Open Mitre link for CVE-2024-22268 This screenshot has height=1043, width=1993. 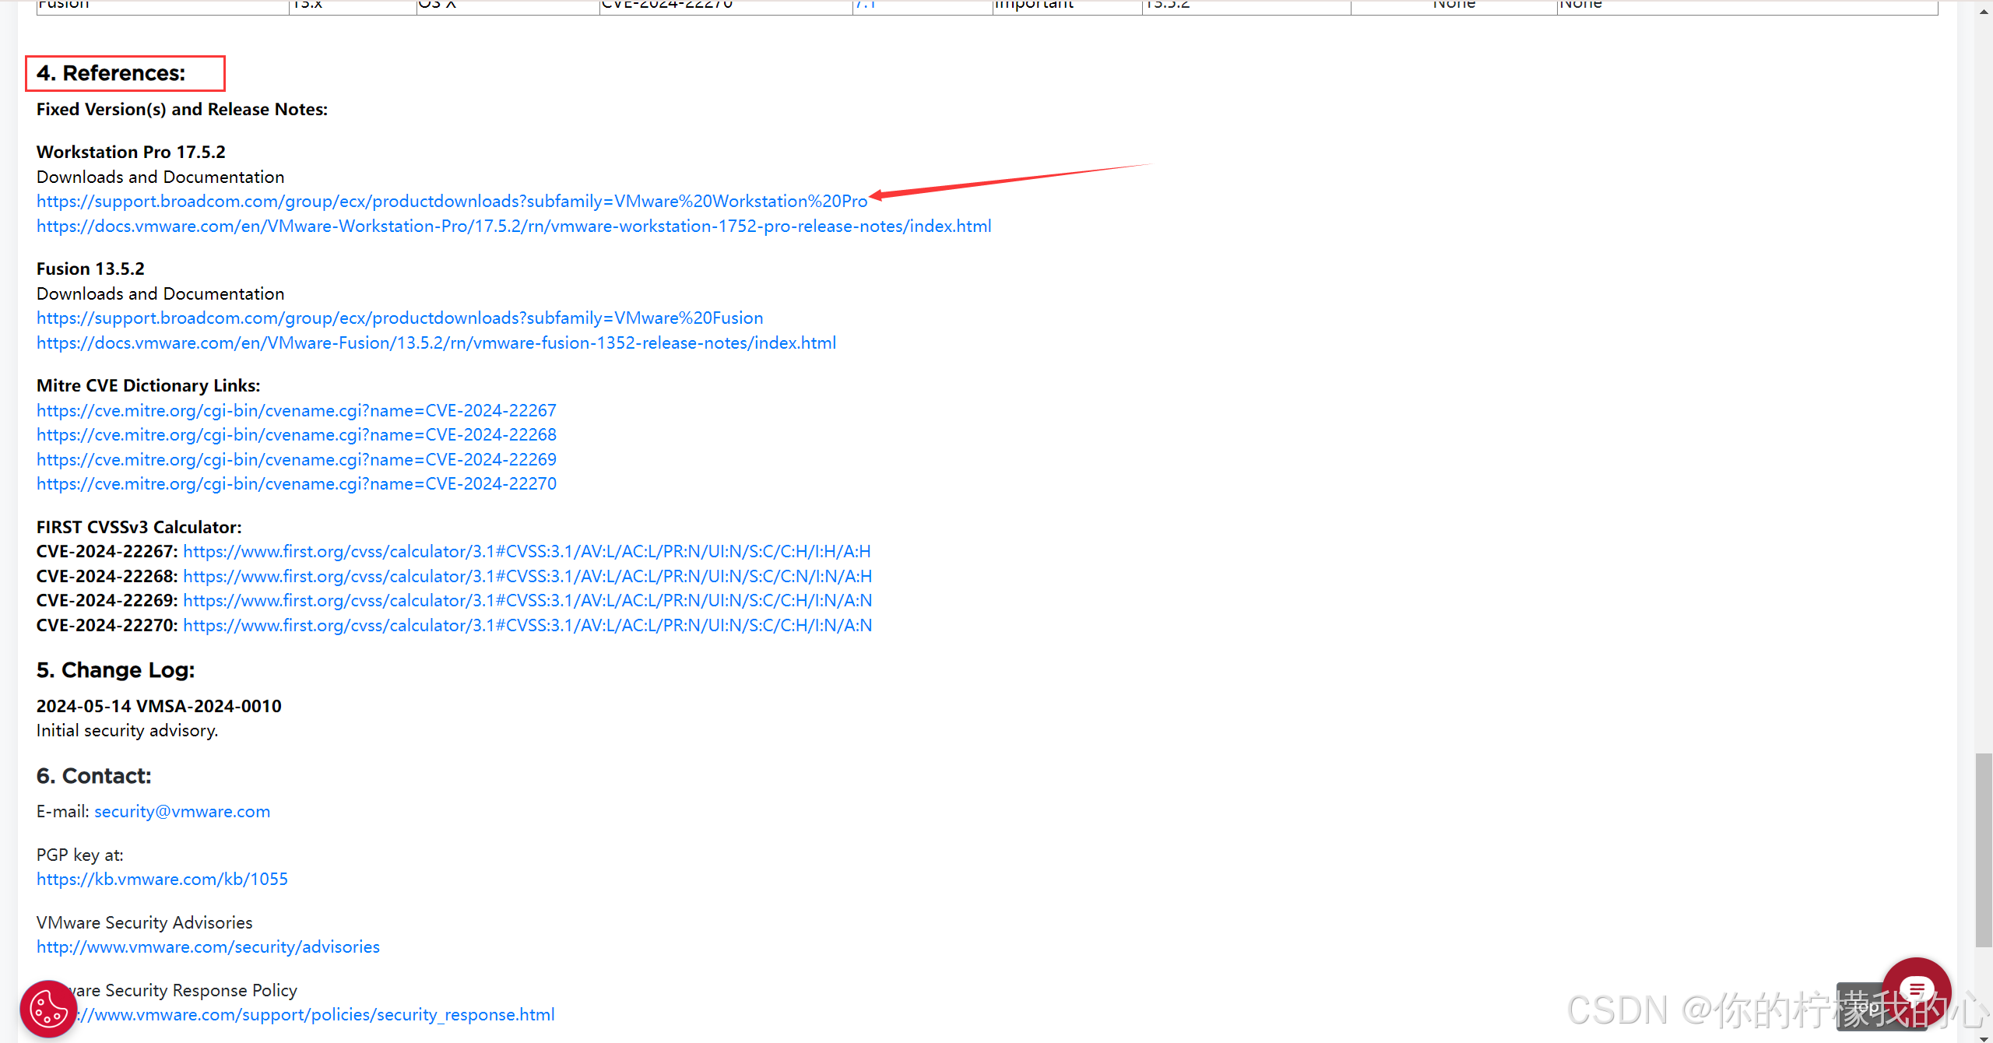297,434
